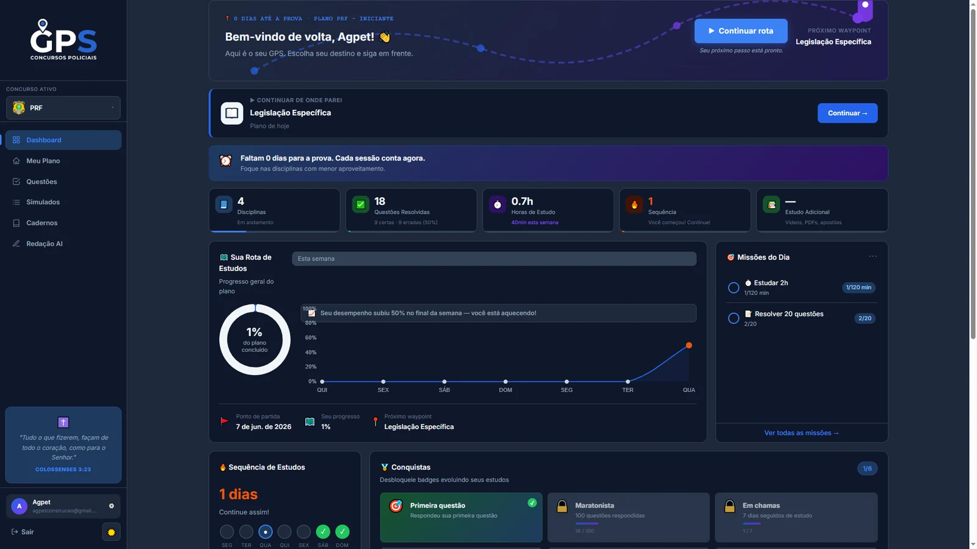Mark the Resolver 20 questões mission circle
This screenshot has height=549, width=977.
[734, 318]
